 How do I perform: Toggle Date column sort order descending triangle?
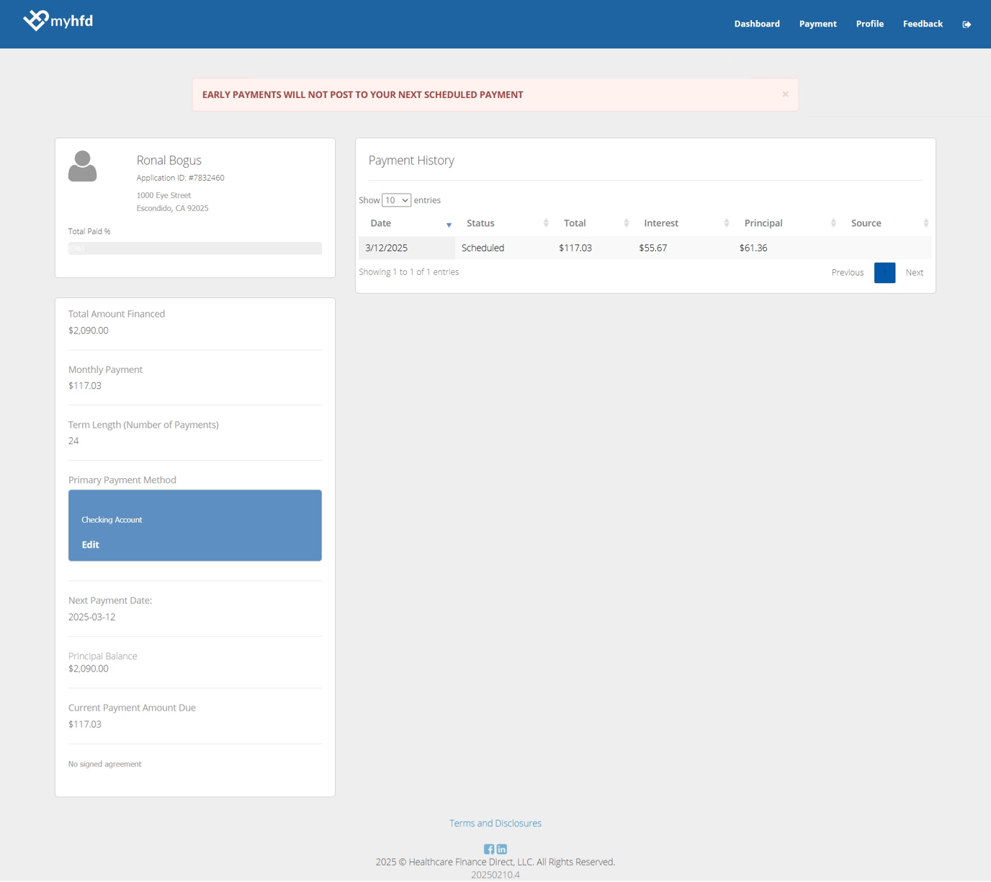449,225
